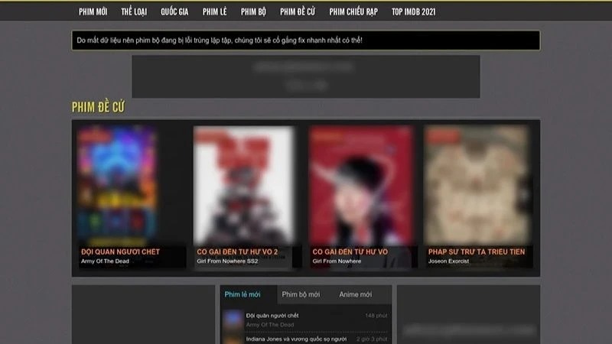Open the PHIM BỘ series menu
This screenshot has width=612, height=344.
(x=252, y=11)
